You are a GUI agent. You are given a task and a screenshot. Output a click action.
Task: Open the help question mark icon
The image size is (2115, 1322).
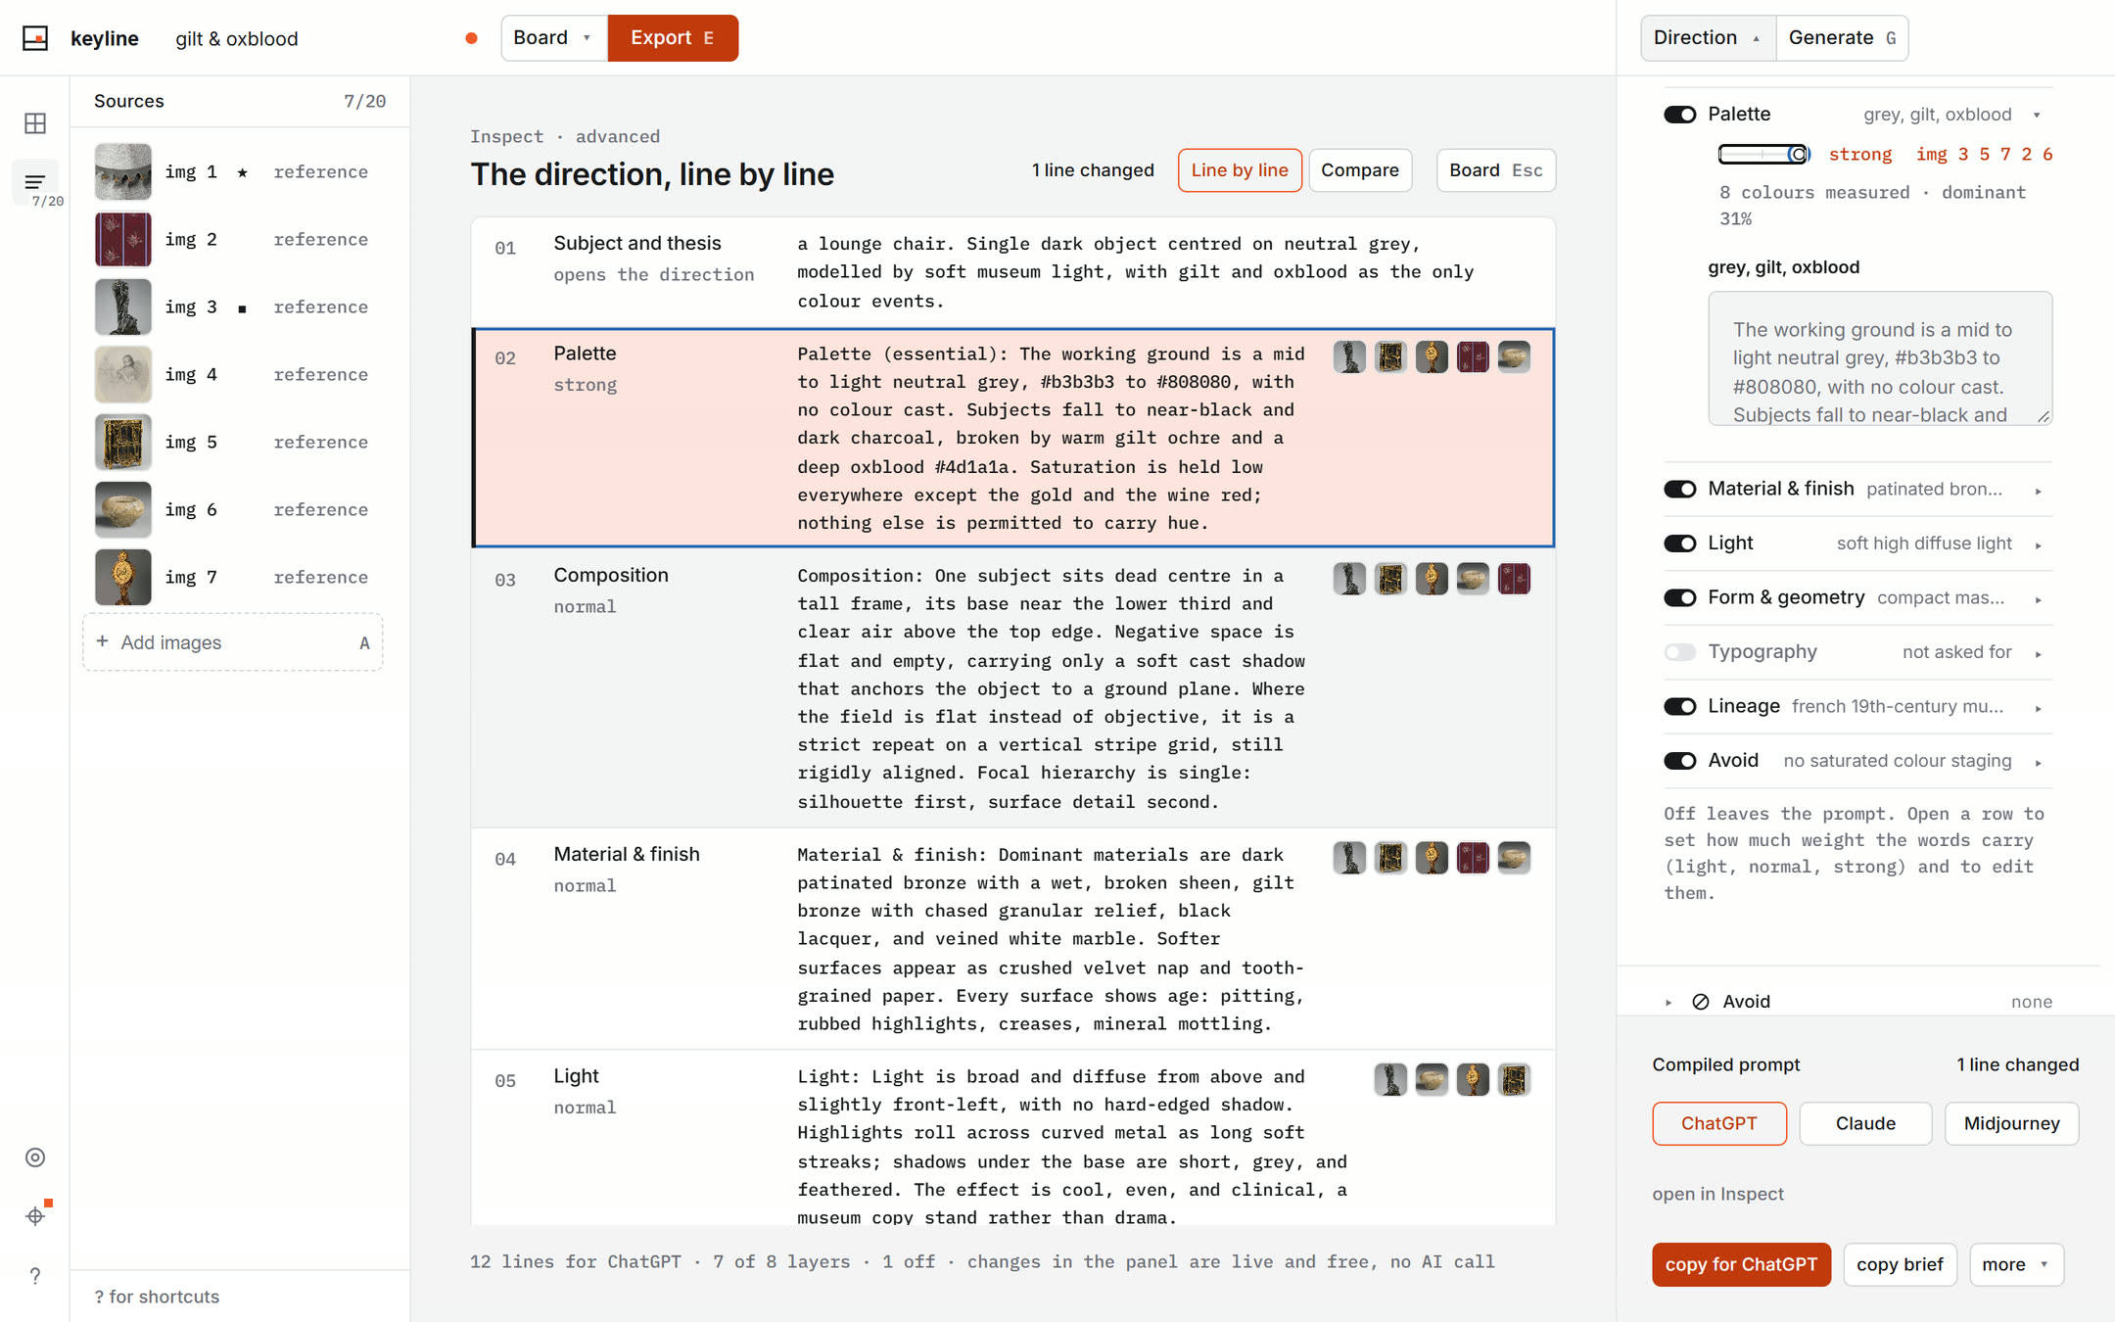[35, 1276]
